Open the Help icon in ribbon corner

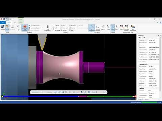tap(160, 23)
